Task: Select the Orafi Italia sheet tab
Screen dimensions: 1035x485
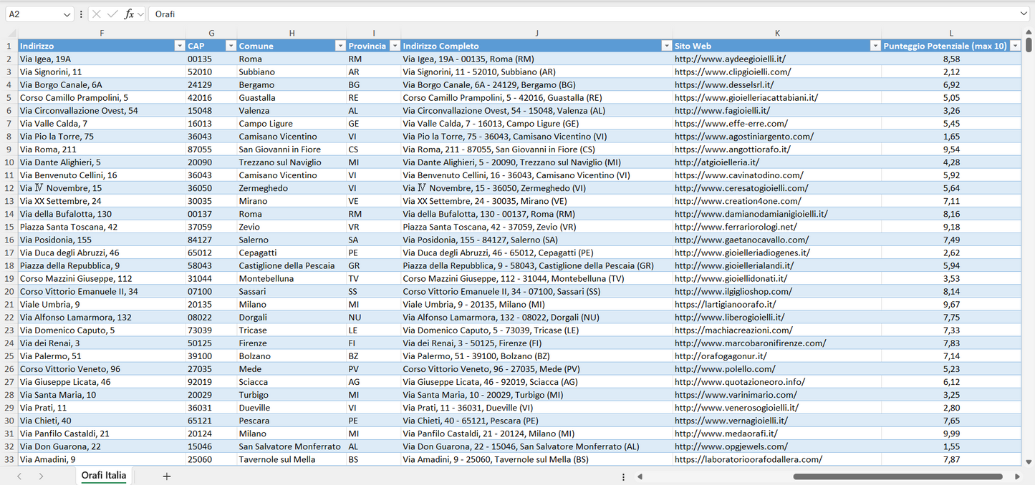Action: click(x=103, y=475)
